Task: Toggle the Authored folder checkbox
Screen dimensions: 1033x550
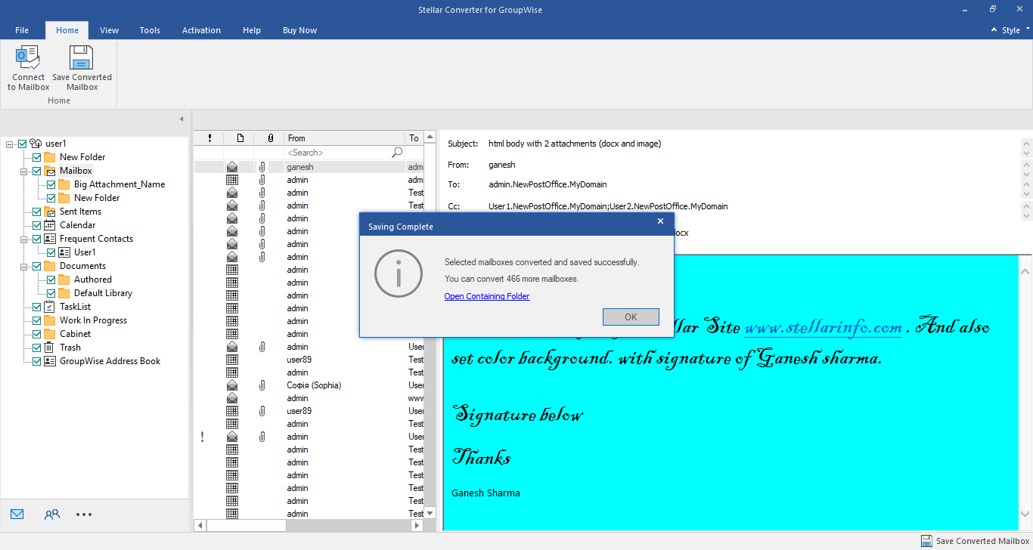Action: [x=51, y=280]
